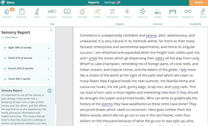Open the Echoes report

(127, 13)
